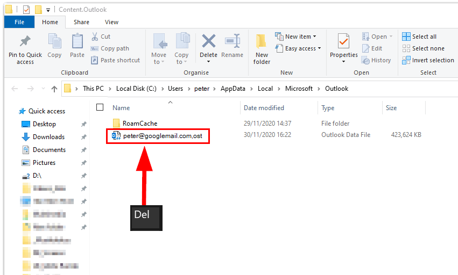458x275 pixels.
Task: Open the View ribbon tab
Action: [x=111, y=22]
